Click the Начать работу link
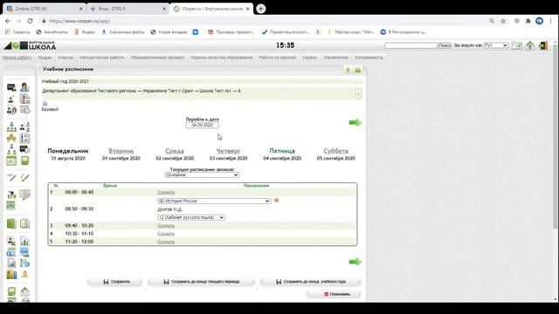This screenshot has height=314, width=559. [x=17, y=58]
